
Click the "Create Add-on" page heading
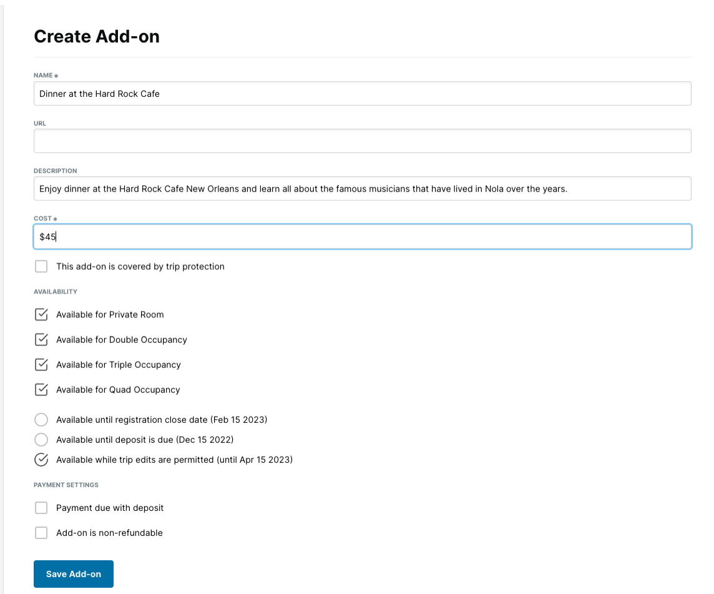pos(97,37)
